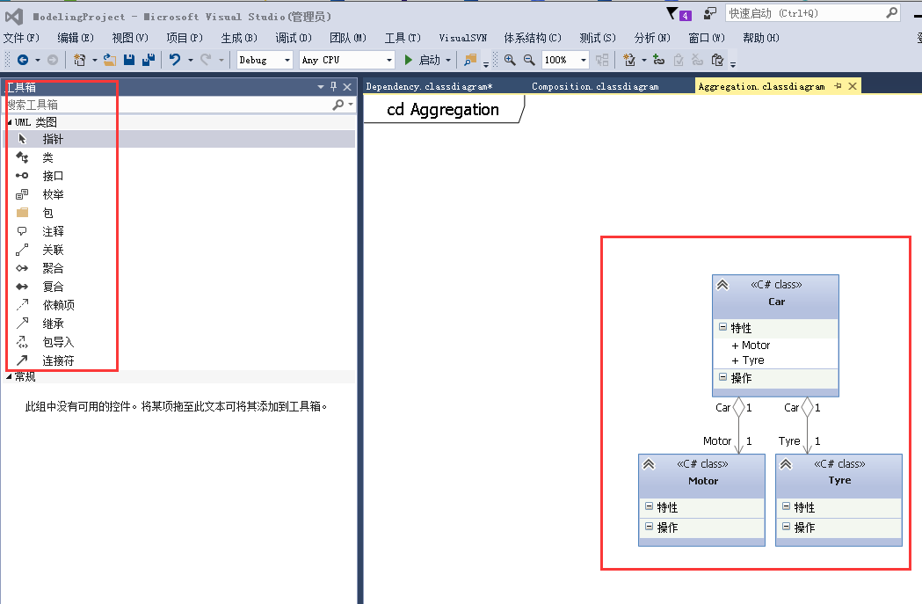Open the undo history dropdown arrow
Viewport: 922px width, 604px height.
[191, 60]
